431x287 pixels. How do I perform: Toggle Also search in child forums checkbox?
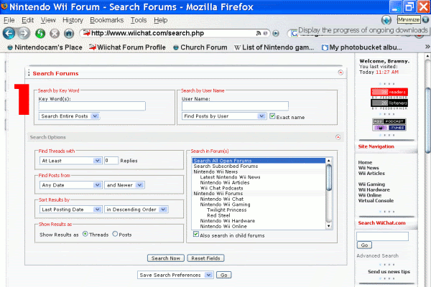[x=195, y=235]
